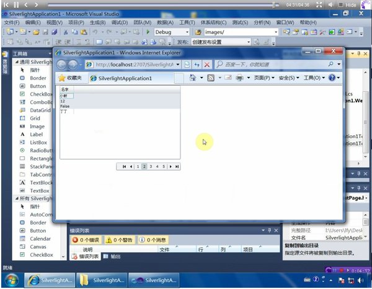Open 收藏夹 favorites in Internet Explorer
This screenshot has height=289, width=372.
tap(70, 78)
